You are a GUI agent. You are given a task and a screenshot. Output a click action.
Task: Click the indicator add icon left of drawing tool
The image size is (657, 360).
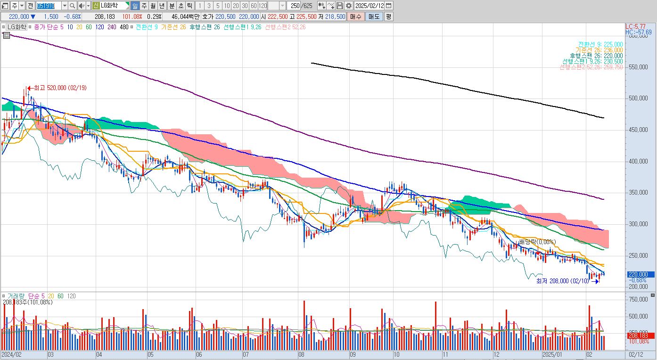[321, 6]
